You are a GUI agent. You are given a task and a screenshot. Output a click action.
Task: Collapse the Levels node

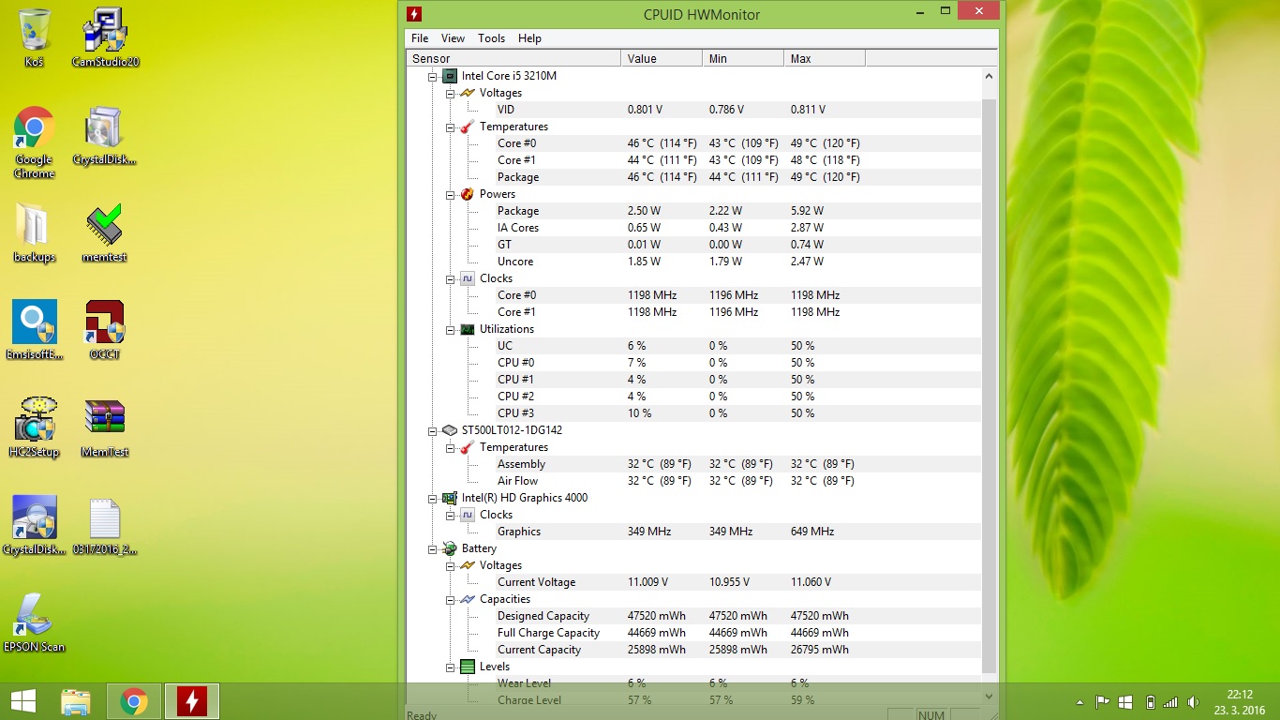450,667
